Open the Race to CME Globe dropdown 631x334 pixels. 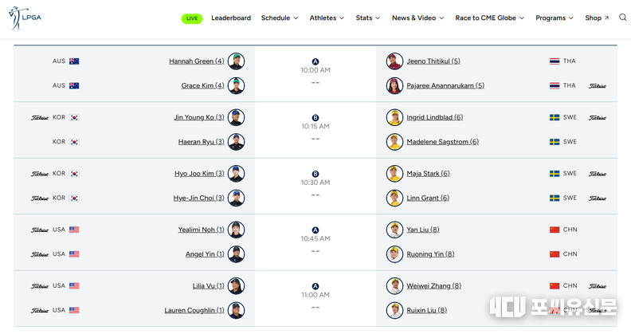[x=490, y=18]
